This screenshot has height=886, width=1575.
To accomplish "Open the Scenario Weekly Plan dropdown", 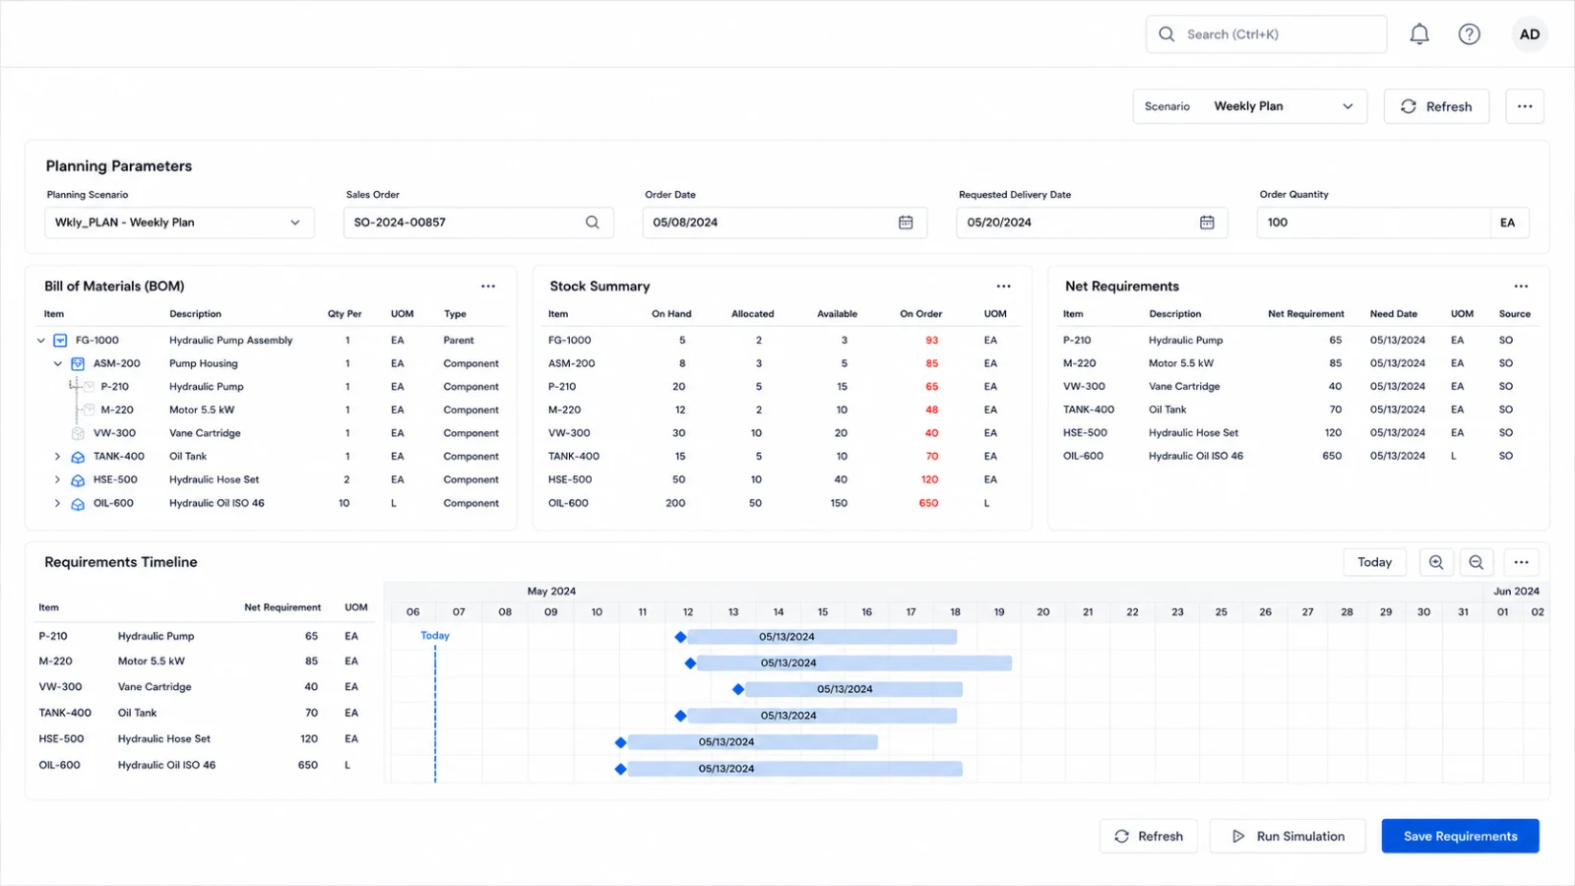I will pyautogui.click(x=1249, y=106).
